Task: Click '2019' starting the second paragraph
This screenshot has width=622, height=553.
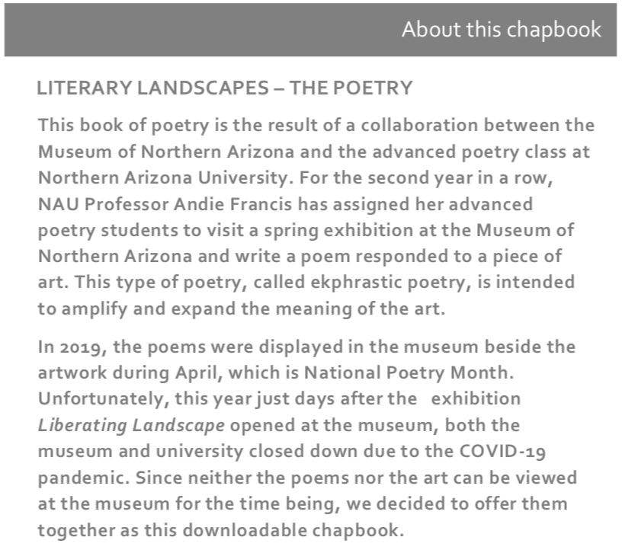Action: click(x=75, y=347)
